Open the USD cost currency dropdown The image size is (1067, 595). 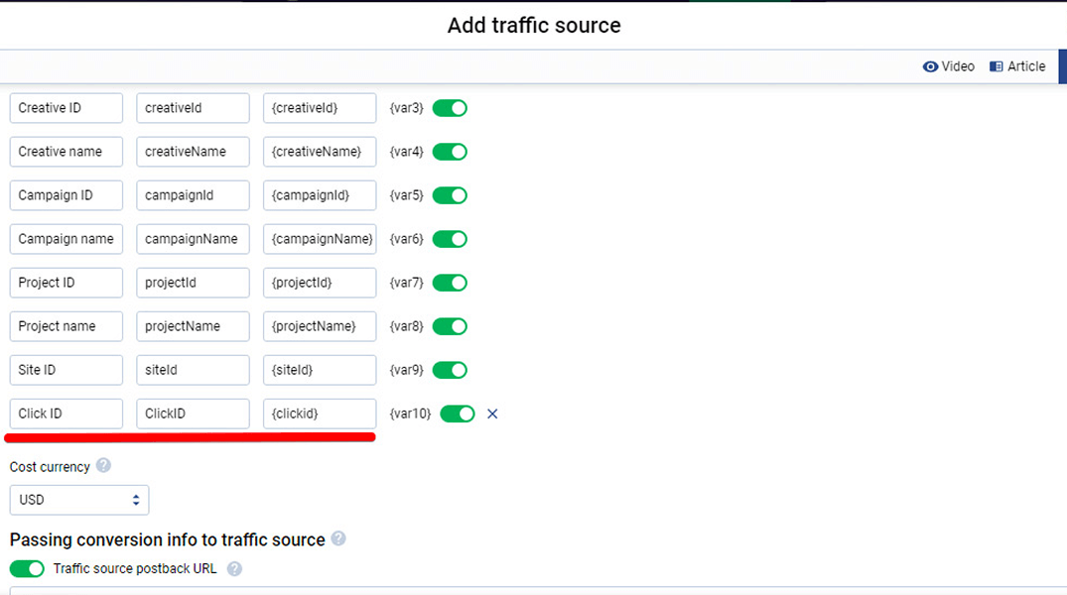click(x=79, y=500)
